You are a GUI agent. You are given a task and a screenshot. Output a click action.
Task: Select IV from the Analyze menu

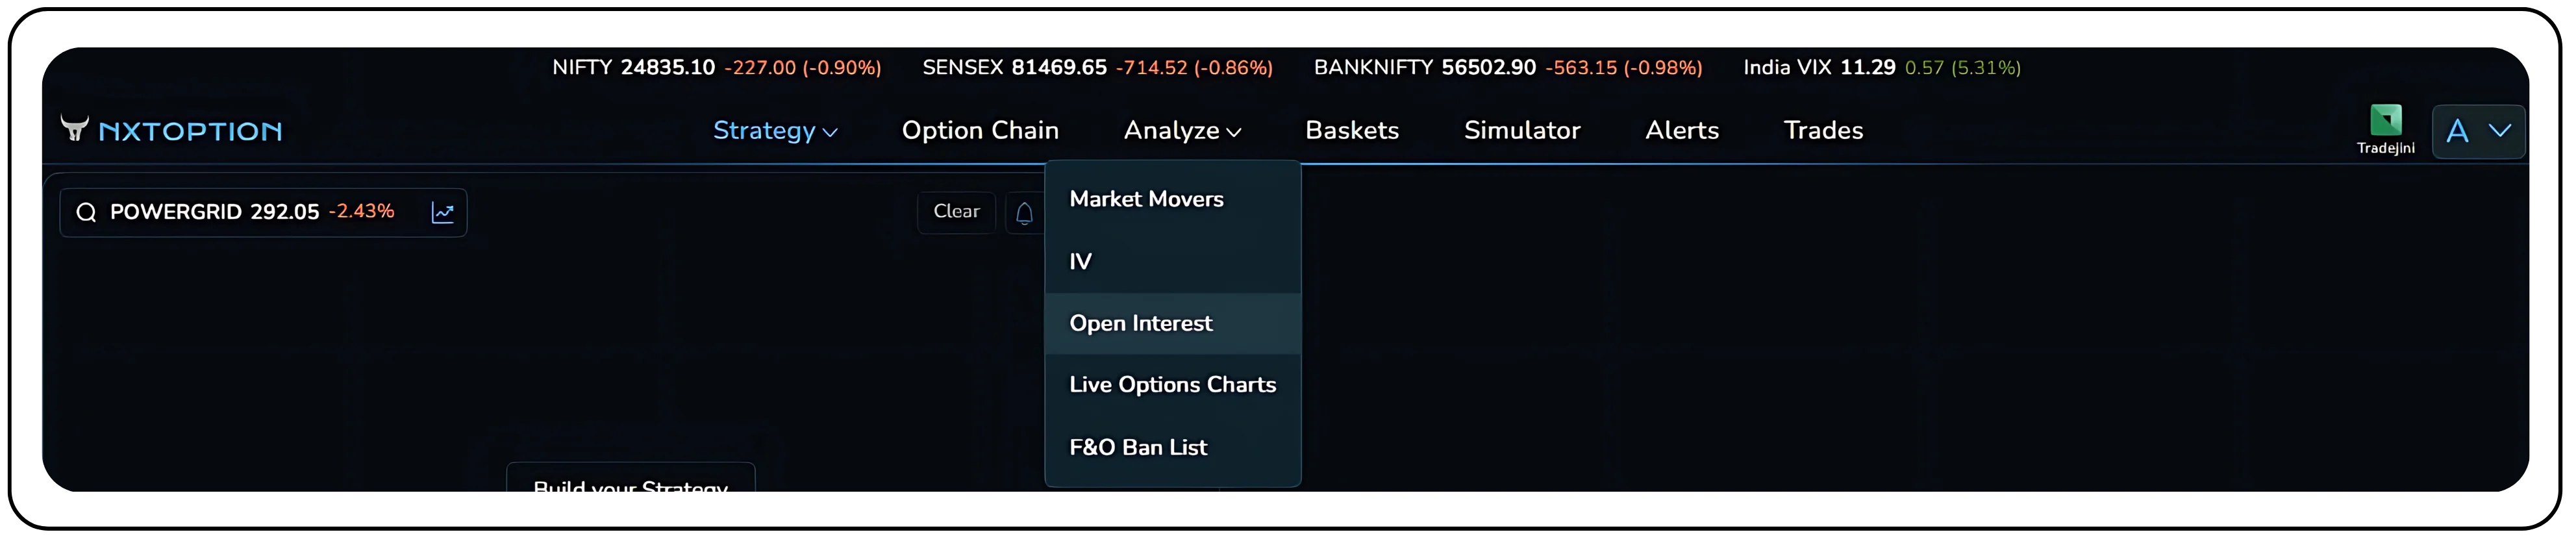coord(1081,261)
